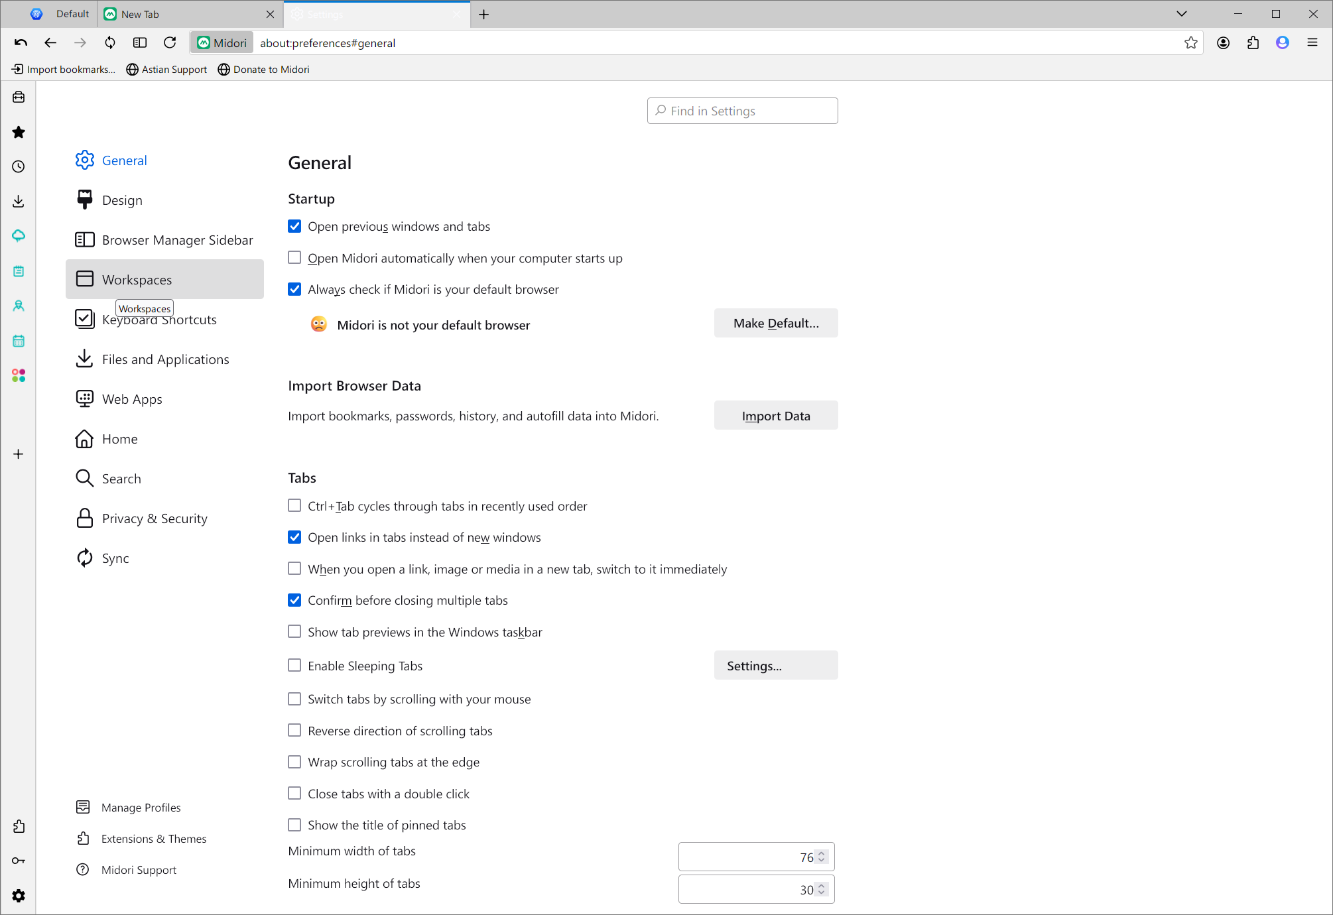
Task: Open a new tab with plus button
Action: coord(484,15)
